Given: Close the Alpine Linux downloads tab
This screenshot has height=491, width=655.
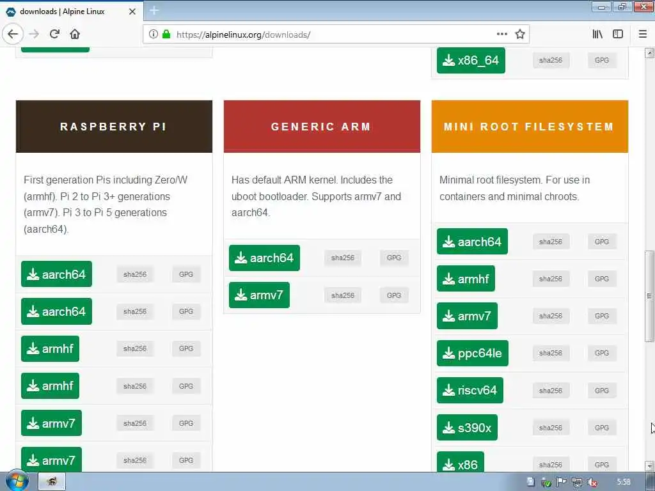Looking at the screenshot, I should tap(132, 12).
